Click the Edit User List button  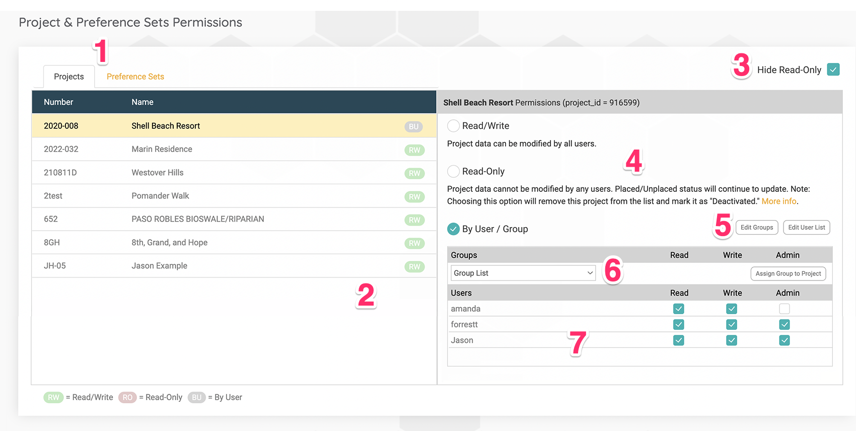coord(807,228)
